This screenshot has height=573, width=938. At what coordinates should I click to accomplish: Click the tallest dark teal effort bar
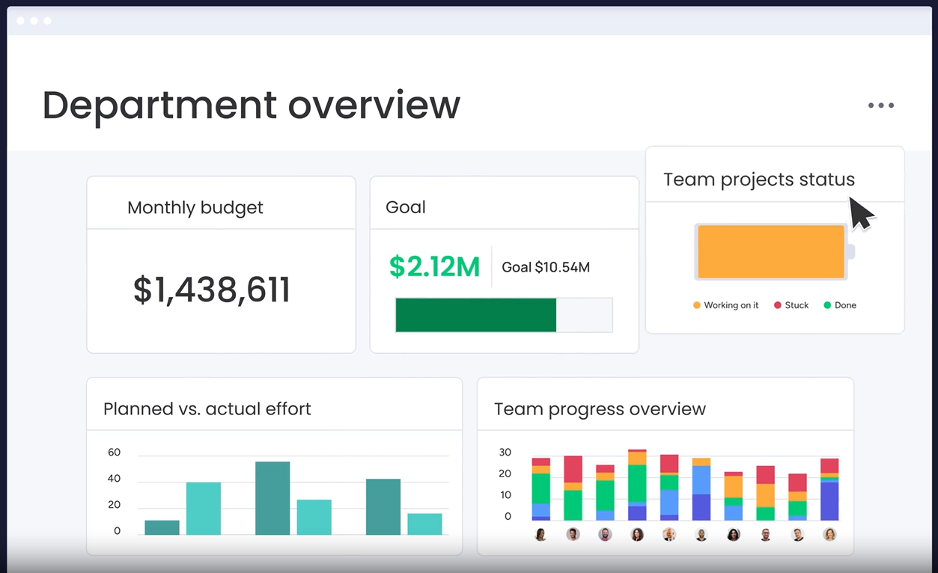(x=272, y=497)
